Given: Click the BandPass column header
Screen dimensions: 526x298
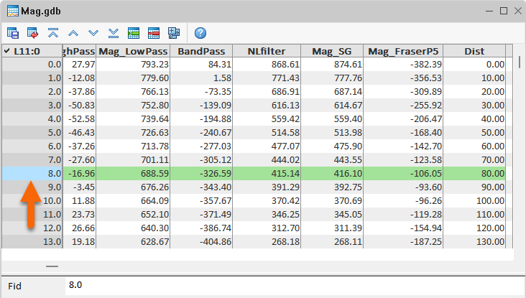Looking at the screenshot, I should click(x=202, y=51).
